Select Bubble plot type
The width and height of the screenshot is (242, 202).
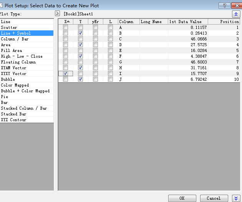(x=27, y=79)
